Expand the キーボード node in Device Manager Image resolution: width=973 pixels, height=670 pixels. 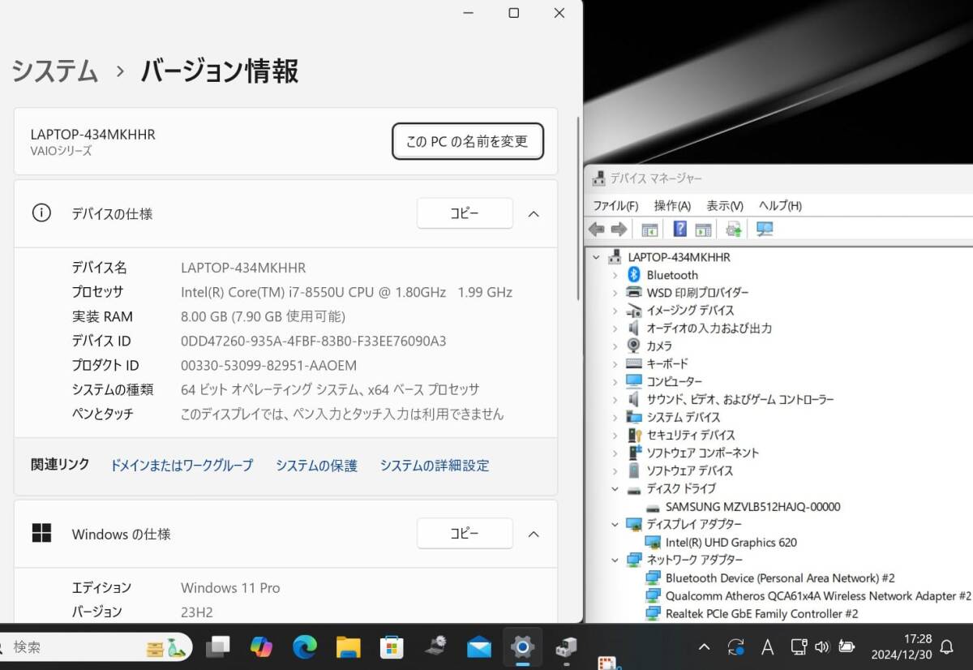(x=615, y=364)
